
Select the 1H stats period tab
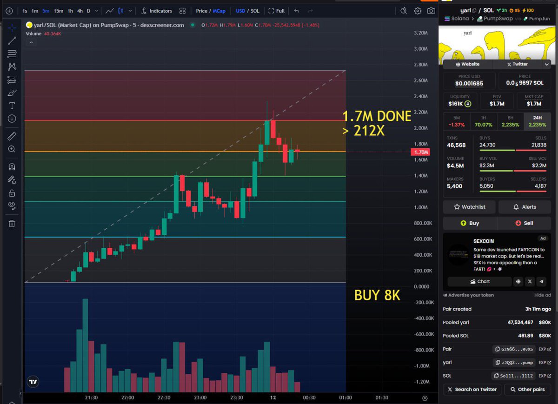coord(483,121)
